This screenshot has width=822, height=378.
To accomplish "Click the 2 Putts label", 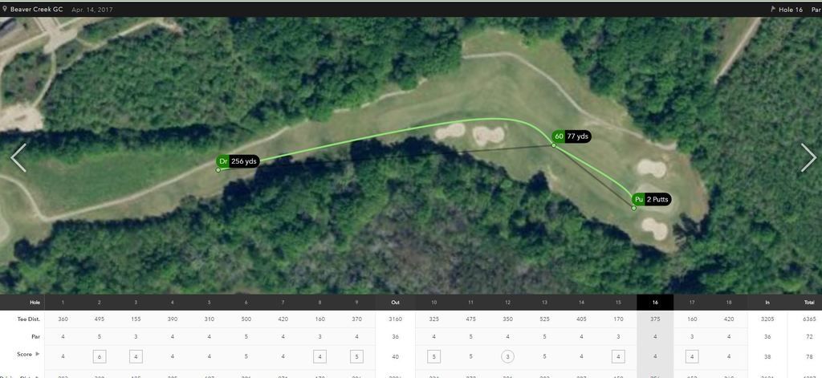I will click(x=657, y=199).
